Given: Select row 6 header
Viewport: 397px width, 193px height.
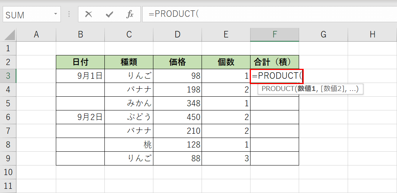Looking at the screenshot, I should 8,117.
